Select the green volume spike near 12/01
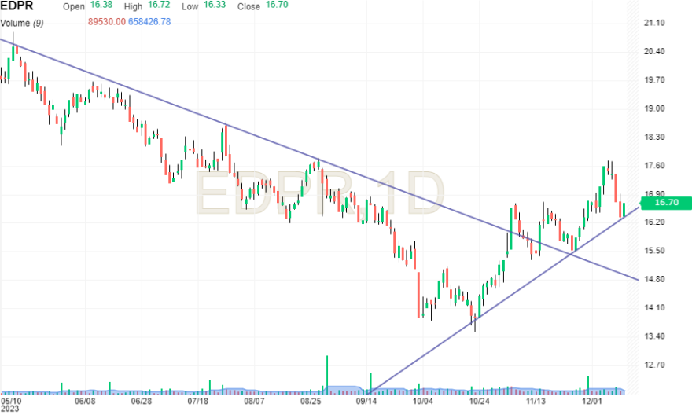The height and width of the screenshot is (415, 692). [588, 384]
